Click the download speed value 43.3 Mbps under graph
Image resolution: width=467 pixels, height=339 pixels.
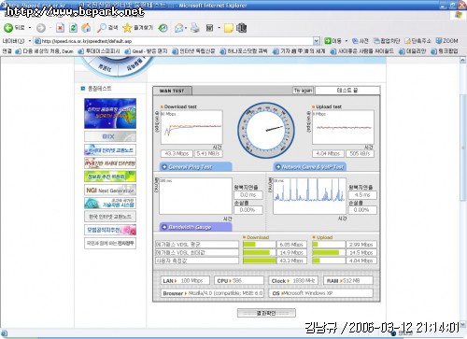(177, 154)
